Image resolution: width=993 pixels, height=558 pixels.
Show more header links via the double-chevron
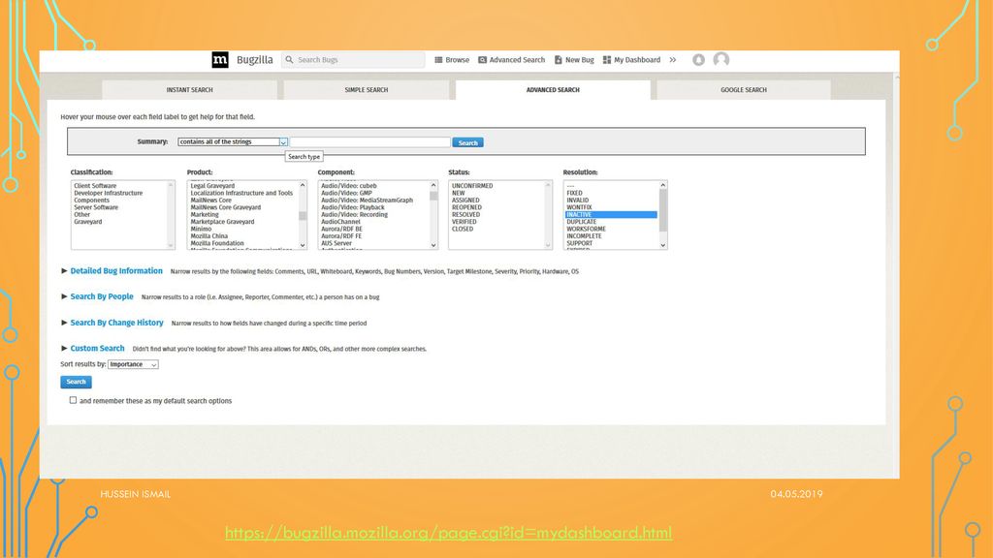[x=673, y=59]
